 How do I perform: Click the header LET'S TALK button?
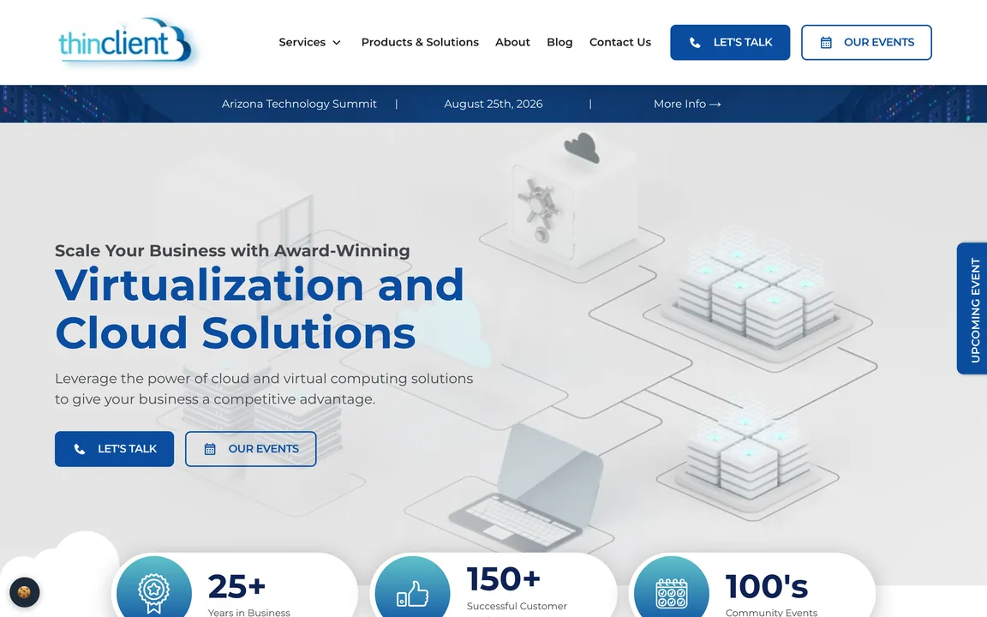(730, 42)
